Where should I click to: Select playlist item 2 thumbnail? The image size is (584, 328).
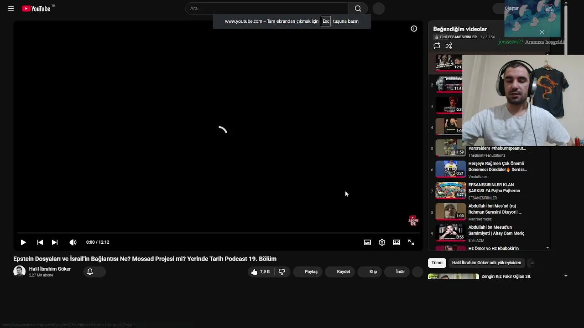tap(449, 84)
